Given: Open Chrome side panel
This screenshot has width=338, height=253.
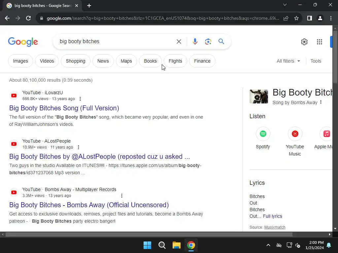Looking at the screenshot, I should (310, 18).
